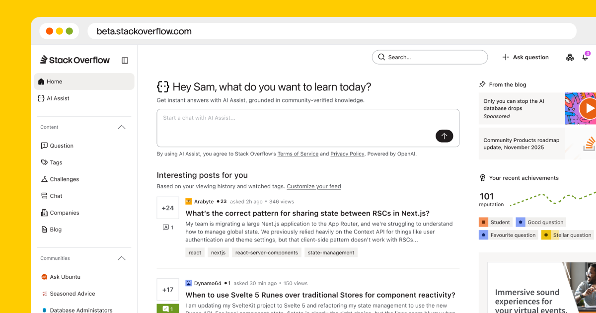
Task: Open Chat from the Content sidebar
Action: [x=55, y=196]
